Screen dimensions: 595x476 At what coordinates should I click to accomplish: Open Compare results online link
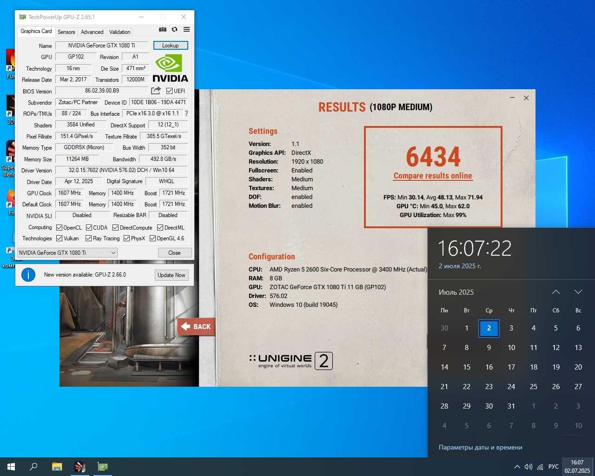tap(433, 176)
